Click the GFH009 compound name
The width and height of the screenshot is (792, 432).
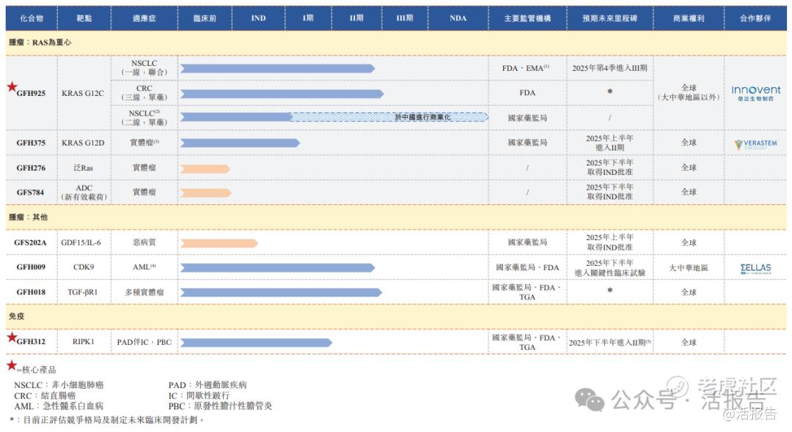coord(31,267)
